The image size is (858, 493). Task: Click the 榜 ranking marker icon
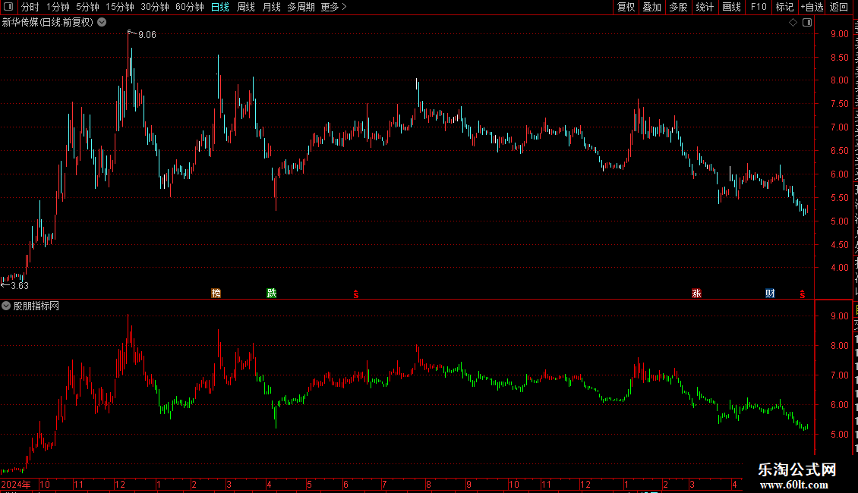216,294
